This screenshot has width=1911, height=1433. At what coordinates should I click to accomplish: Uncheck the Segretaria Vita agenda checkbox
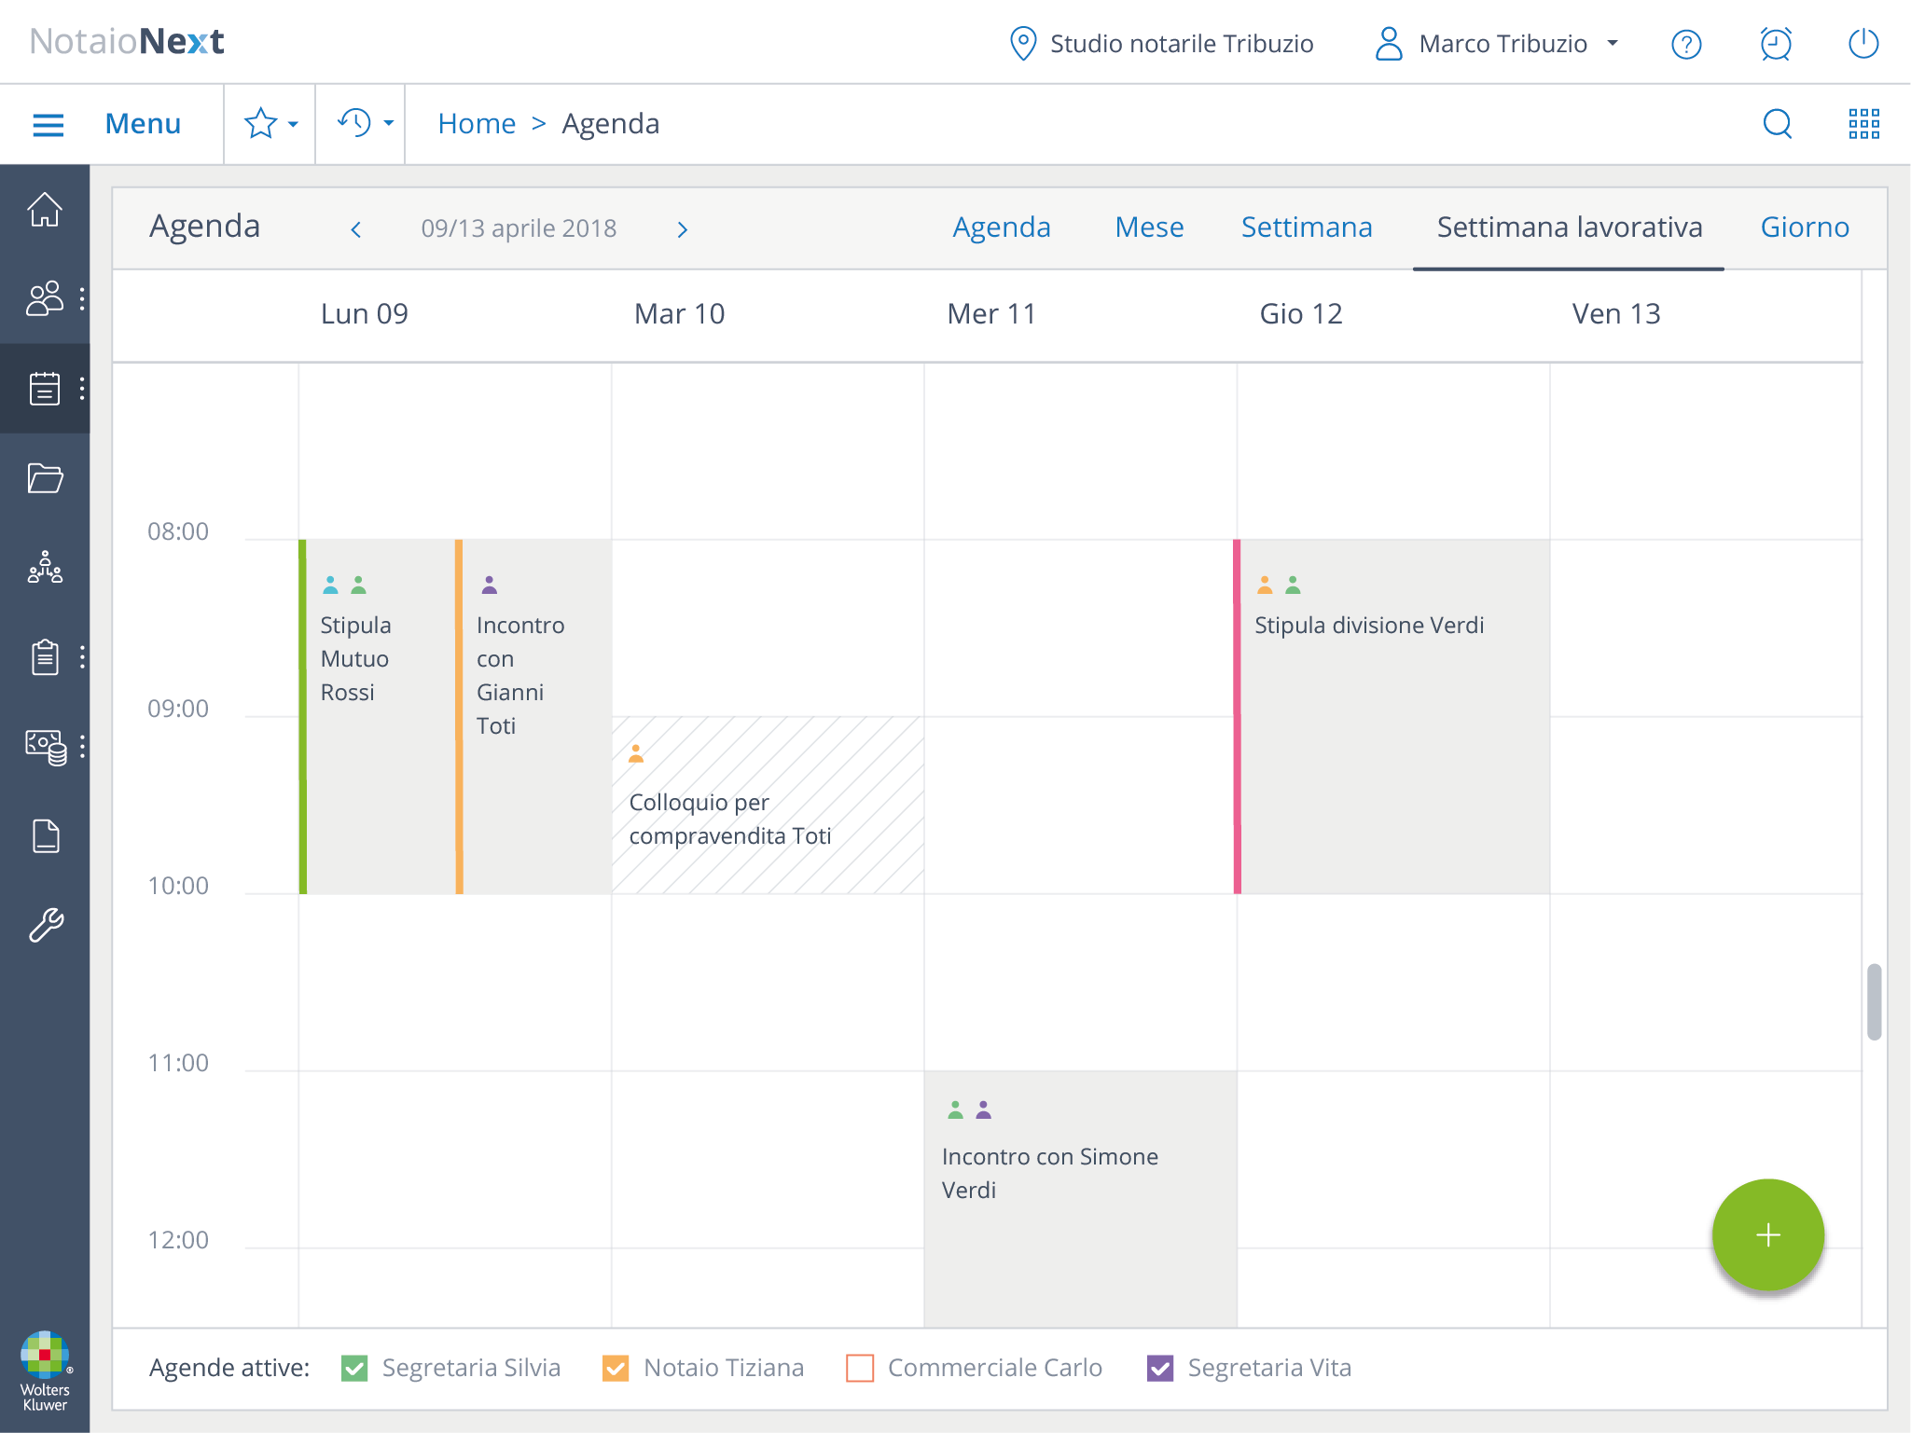(x=1160, y=1368)
